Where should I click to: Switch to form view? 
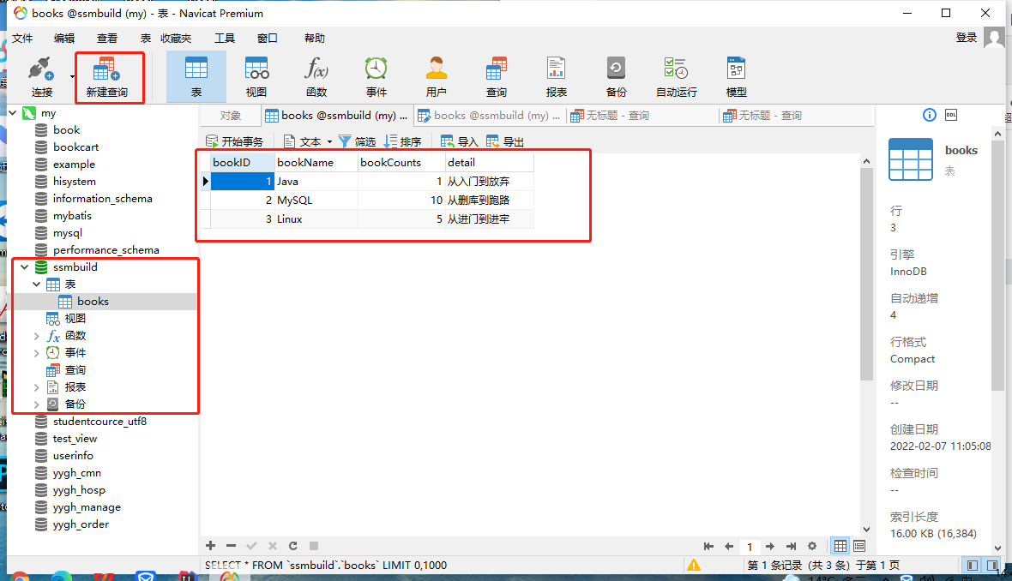pyautogui.click(x=859, y=546)
